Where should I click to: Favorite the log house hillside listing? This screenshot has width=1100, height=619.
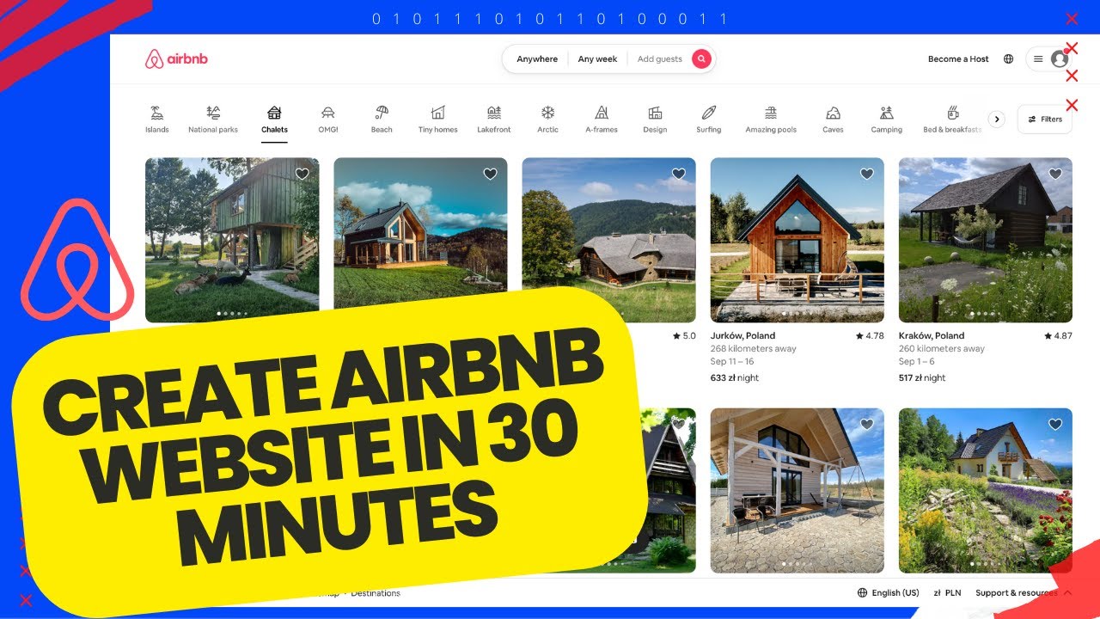(678, 174)
